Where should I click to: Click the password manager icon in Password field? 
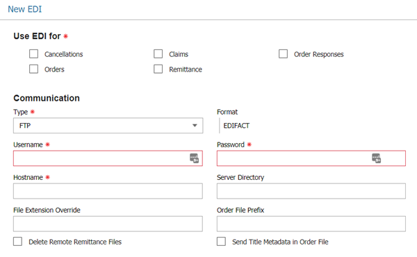tap(376, 158)
